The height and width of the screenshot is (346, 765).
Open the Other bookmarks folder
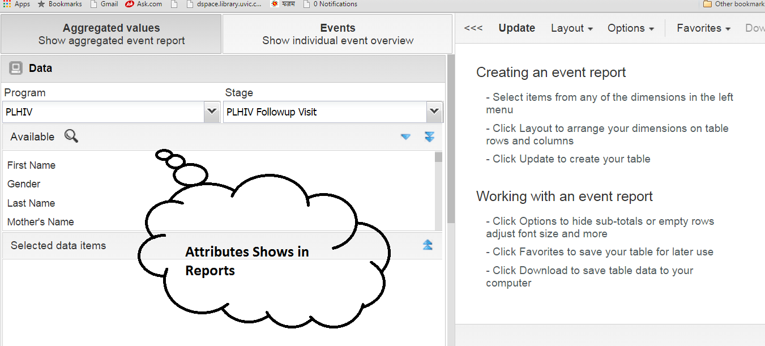(x=734, y=4)
